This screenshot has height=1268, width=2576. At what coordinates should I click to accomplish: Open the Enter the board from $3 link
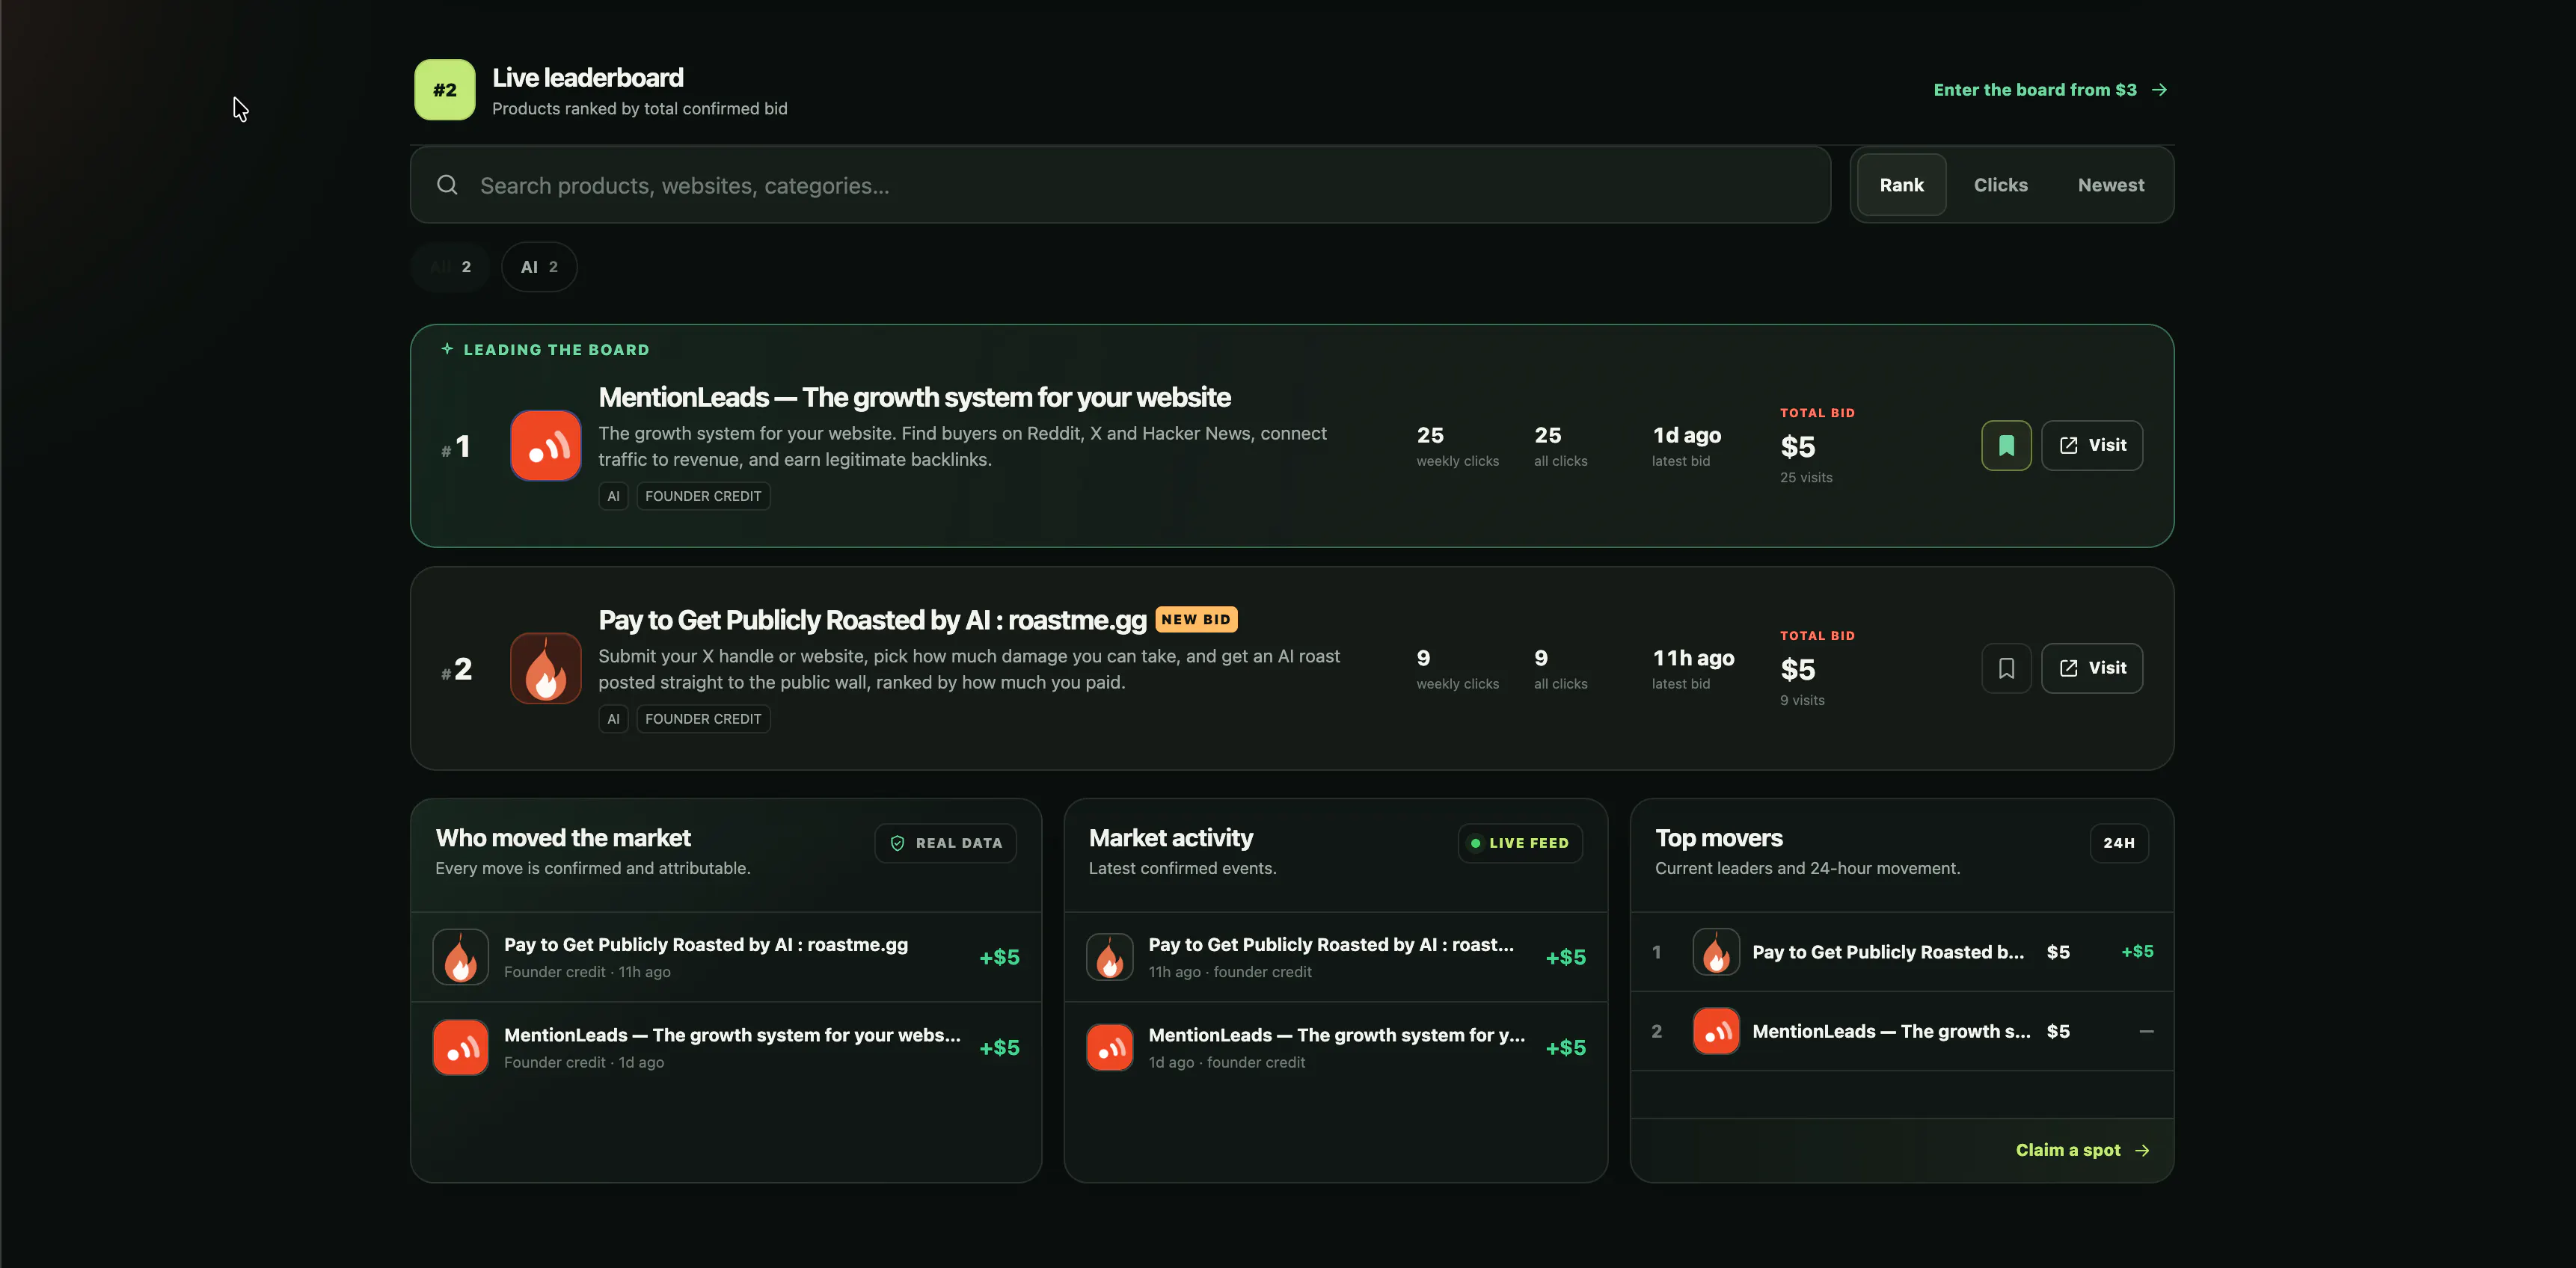pos(2050,90)
